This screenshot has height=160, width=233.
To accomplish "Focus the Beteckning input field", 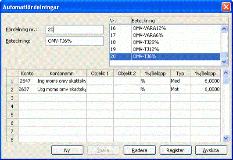I will 75,41.
